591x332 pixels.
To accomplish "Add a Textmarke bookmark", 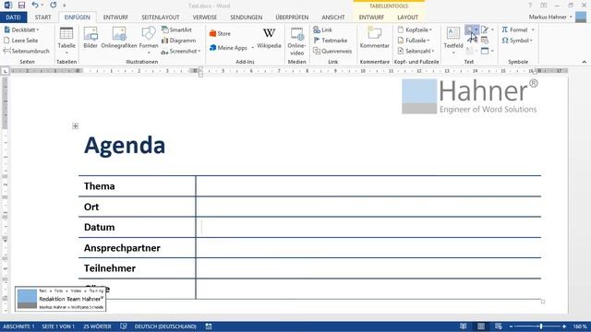I will (331, 41).
